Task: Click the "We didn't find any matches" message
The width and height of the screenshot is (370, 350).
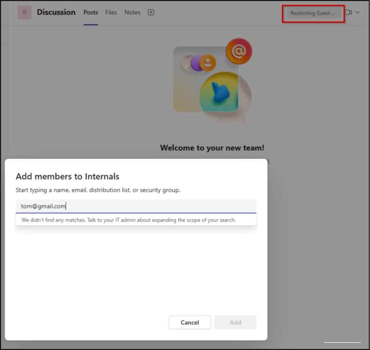Action: (x=129, y=220)
